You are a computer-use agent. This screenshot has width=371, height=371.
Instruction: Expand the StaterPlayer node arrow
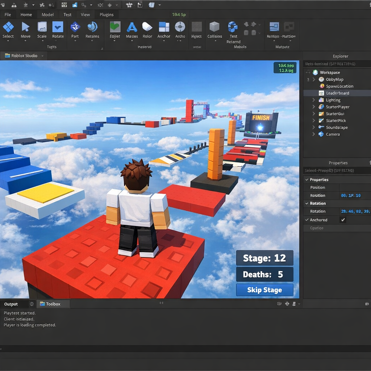tap(314, 107)
